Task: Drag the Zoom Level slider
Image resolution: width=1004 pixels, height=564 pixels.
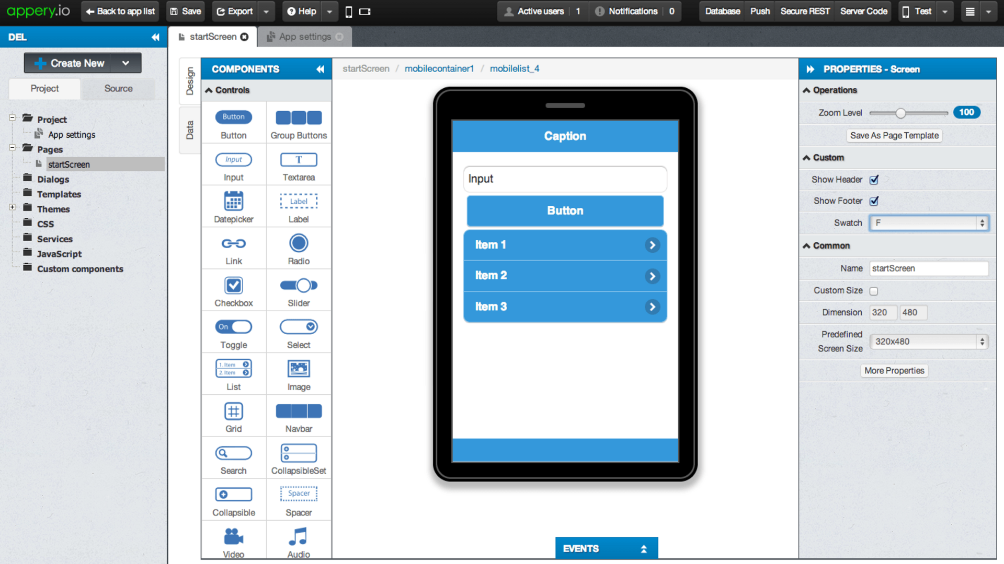Action: [x=898, y=112]
